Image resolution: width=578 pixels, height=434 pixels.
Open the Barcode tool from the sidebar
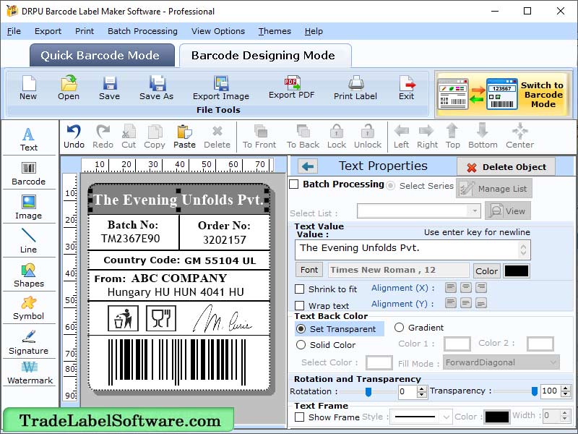[29, 173]
